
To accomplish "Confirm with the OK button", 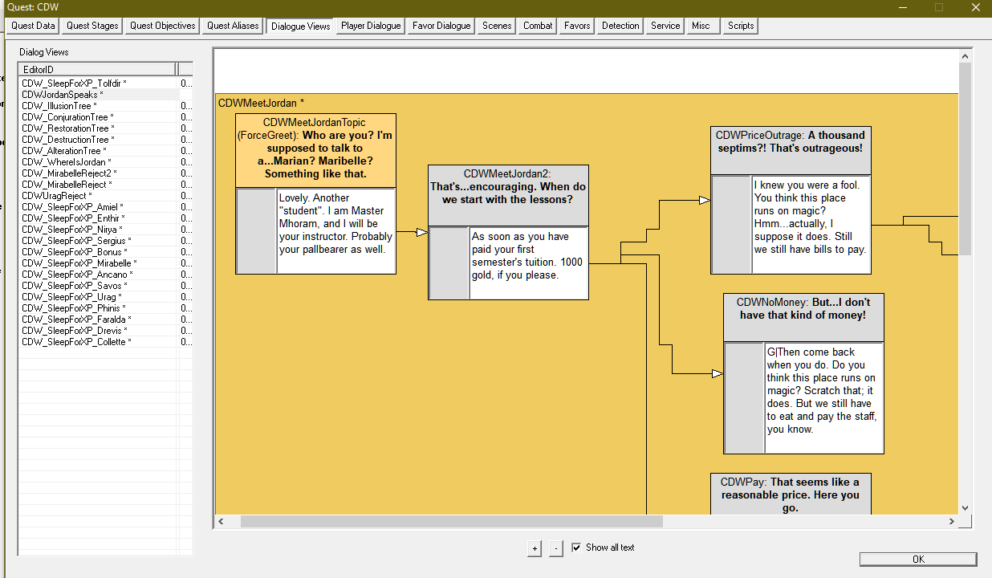I will point(918,559).
